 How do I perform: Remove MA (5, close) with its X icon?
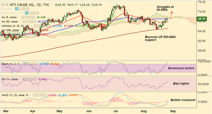point(33,17)
